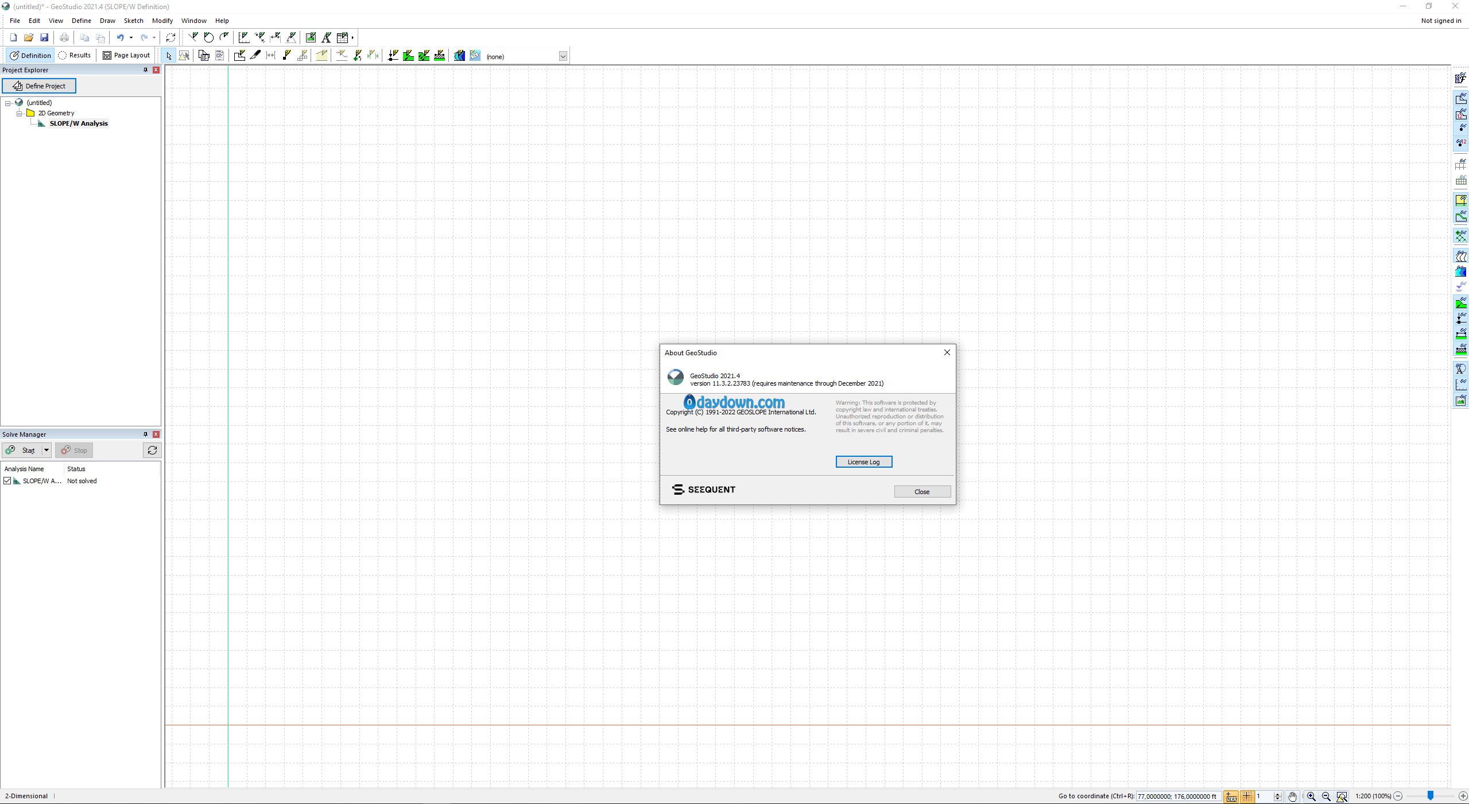Click the Start solve button
The width and height of the screenshot is (1469, 804).
(22, 450)
